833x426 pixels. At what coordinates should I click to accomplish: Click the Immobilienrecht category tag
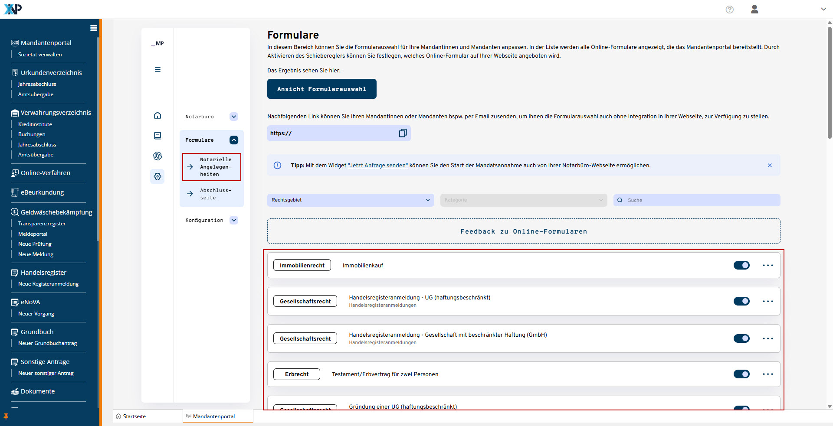[x=302, y=265]
